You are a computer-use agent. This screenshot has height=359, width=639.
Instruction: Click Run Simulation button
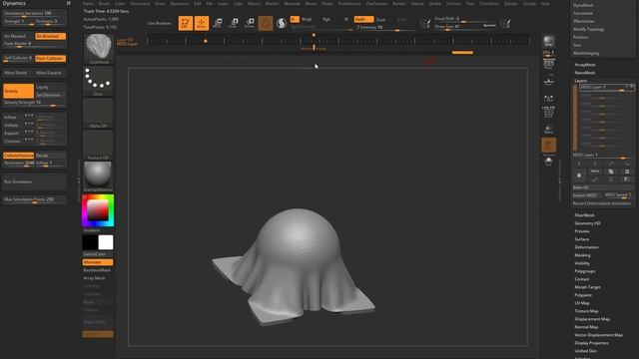pyautogui.click(x=35, y=181)
